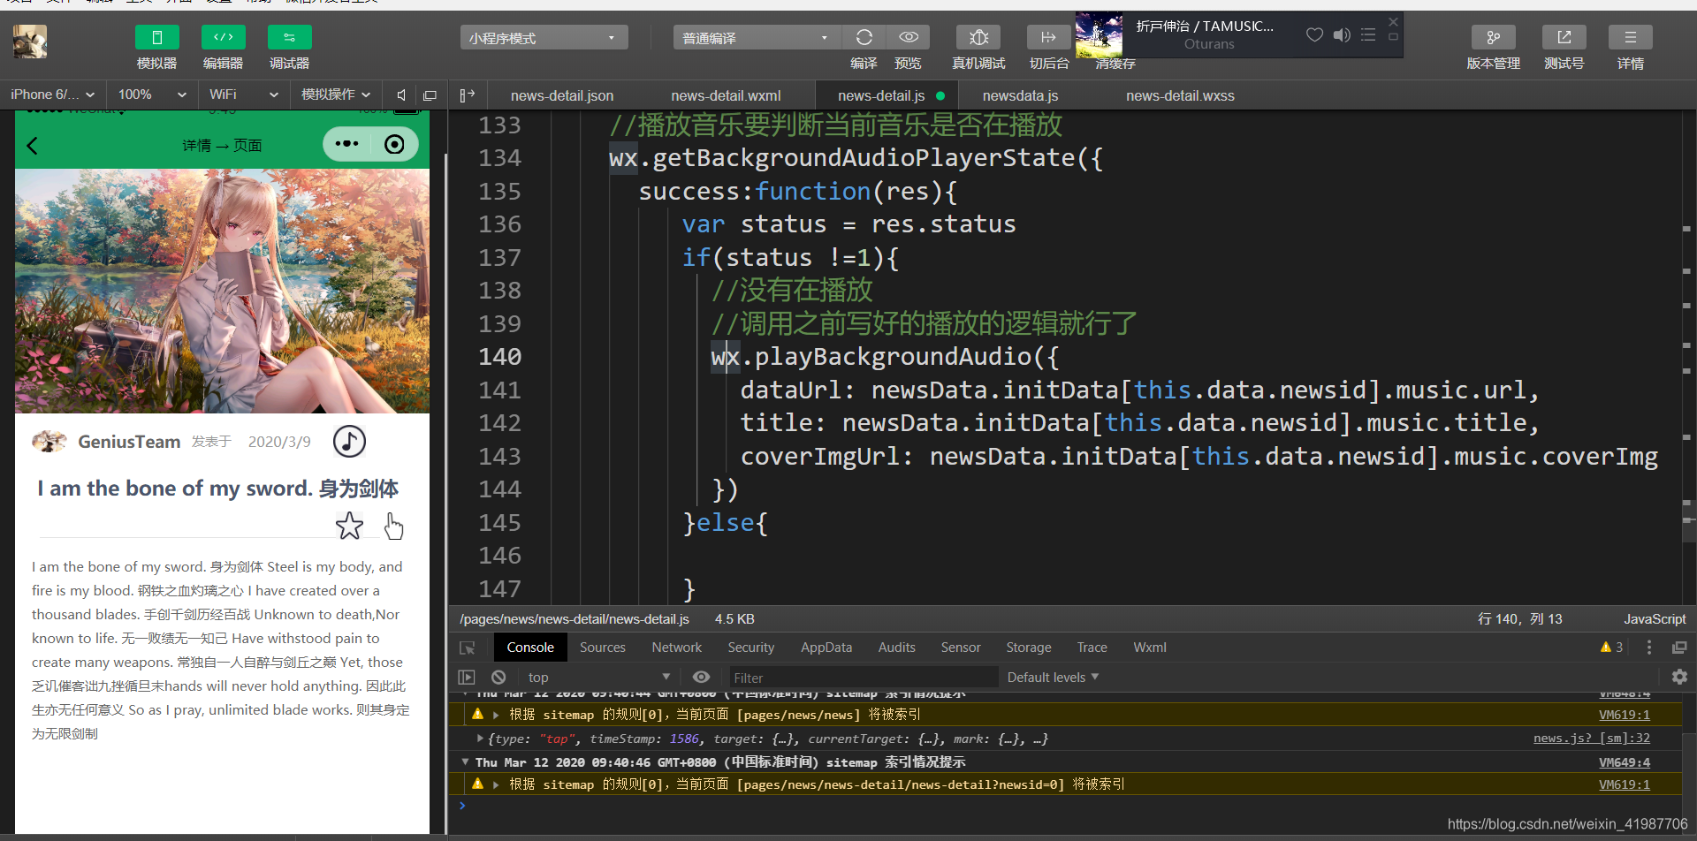Toggle simulator sound speaker icon
Screen dimensions: 1697x841
pyautogui.click(x=401, y=95)
